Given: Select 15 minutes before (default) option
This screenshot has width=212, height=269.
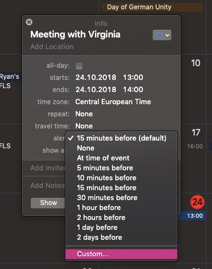Looking at the screenshot, I should [121, 138].
